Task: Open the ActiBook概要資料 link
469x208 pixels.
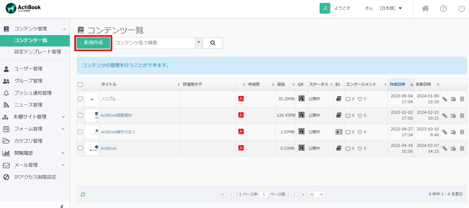Action: pos(116,115)
